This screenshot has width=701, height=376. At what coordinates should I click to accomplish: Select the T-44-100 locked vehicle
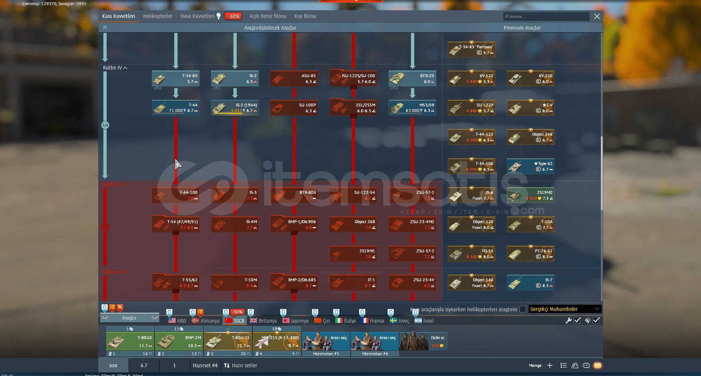coord(176,195)
